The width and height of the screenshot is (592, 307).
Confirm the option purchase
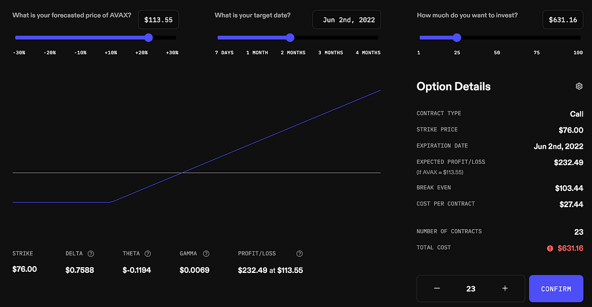click(x=556, y=289)
